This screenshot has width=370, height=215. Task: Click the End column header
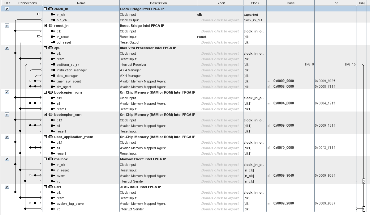click(x=335, y=3)
